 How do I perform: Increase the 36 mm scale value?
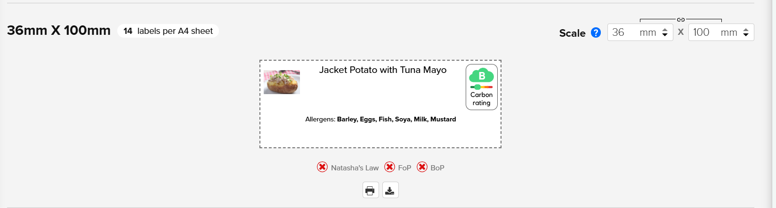pyautogui.click(x=665, y=30)
